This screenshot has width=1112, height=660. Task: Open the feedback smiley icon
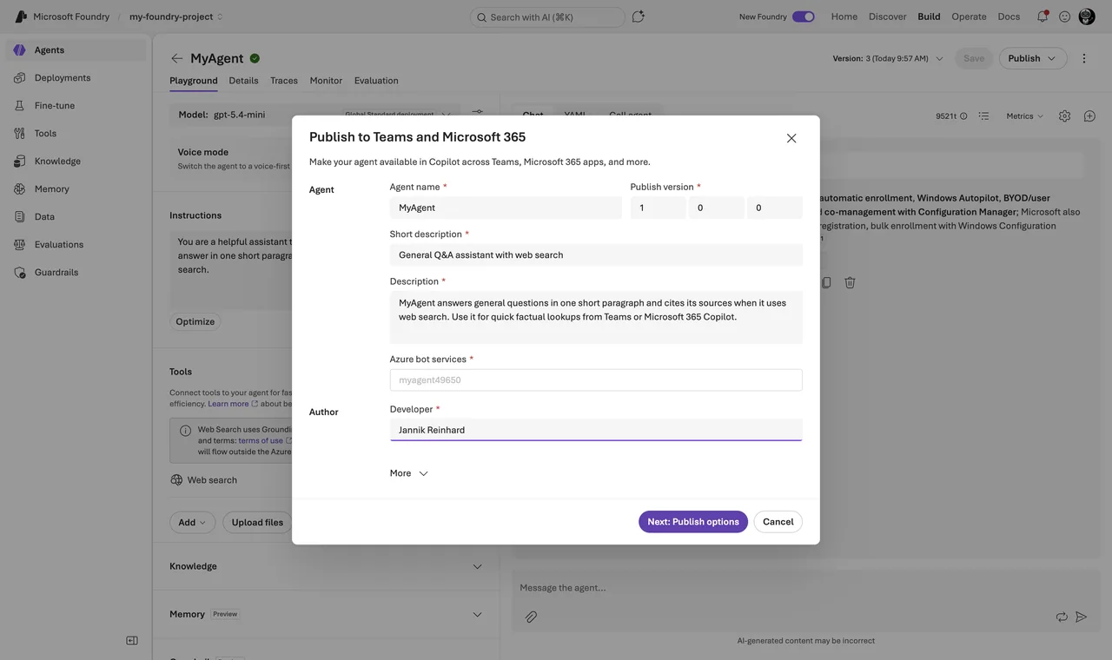(1064, 16)
